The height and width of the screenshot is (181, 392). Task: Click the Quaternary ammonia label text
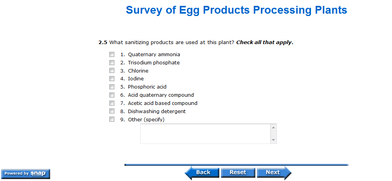[154, 55]
